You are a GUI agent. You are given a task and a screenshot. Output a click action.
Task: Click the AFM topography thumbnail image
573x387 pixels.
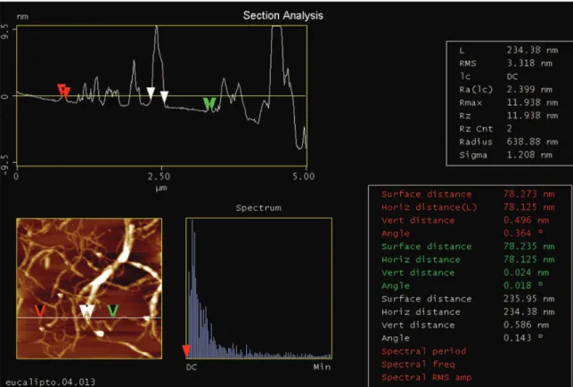[89, 288]
